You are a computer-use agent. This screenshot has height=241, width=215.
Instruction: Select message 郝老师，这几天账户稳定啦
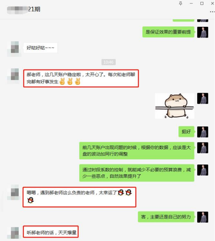click(x=81, y=78)
